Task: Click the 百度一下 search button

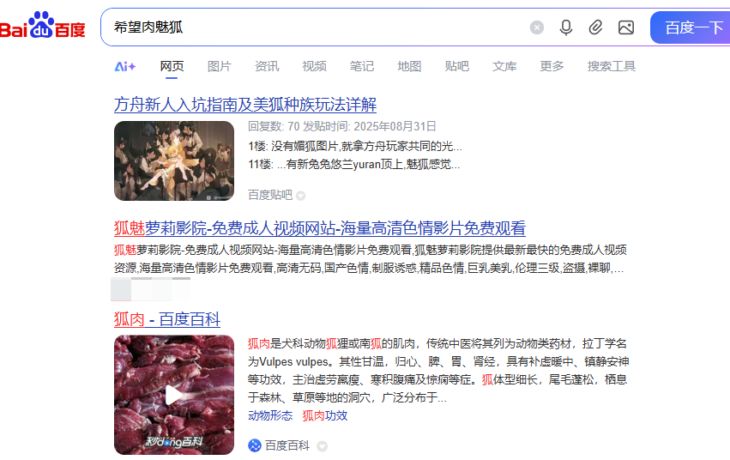Action: (x=691, y=27)
